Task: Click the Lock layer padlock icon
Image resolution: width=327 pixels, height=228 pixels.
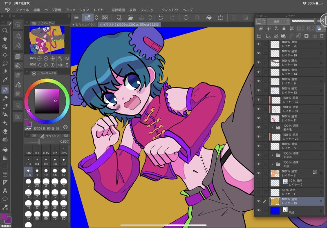Action: tap(284, 28)
